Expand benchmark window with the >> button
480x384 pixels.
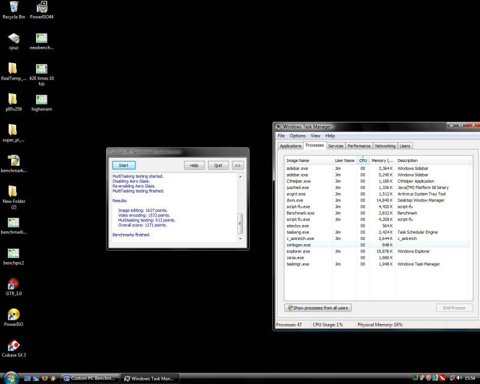tap(237, 165)
